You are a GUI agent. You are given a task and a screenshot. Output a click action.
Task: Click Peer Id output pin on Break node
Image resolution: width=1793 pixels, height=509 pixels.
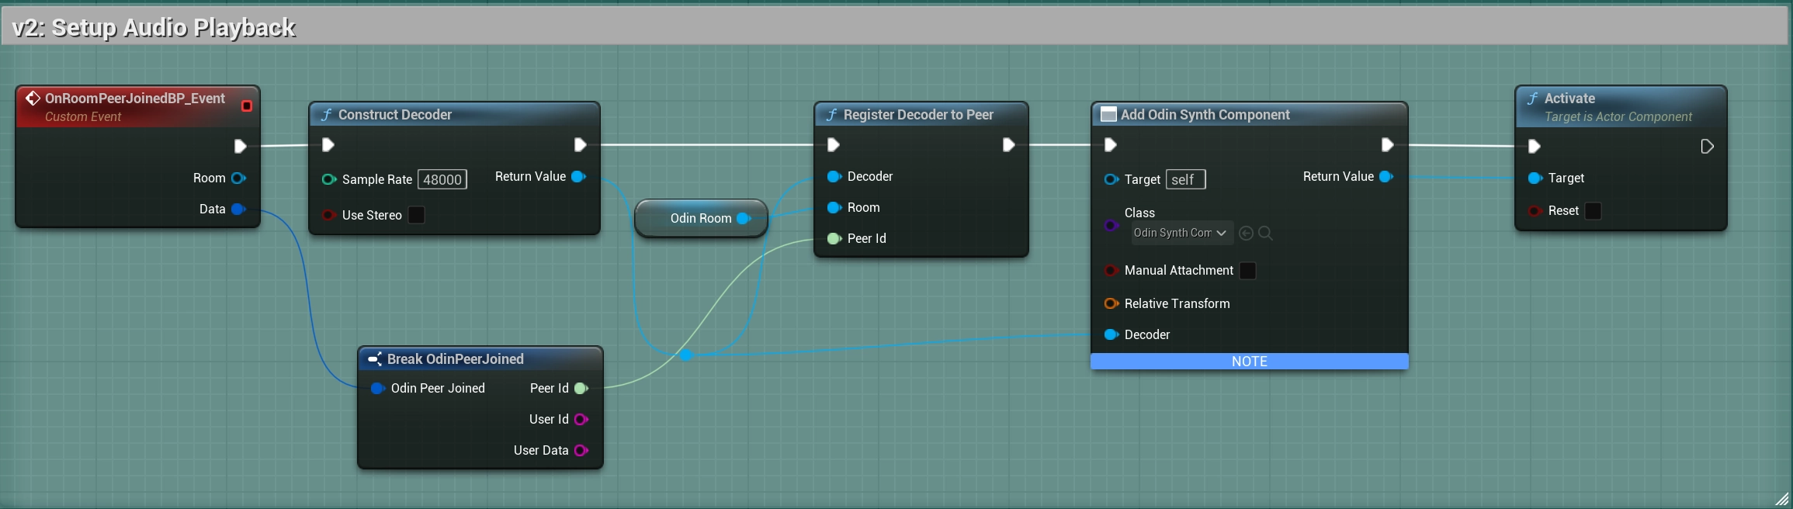click(x=581, y=388)
